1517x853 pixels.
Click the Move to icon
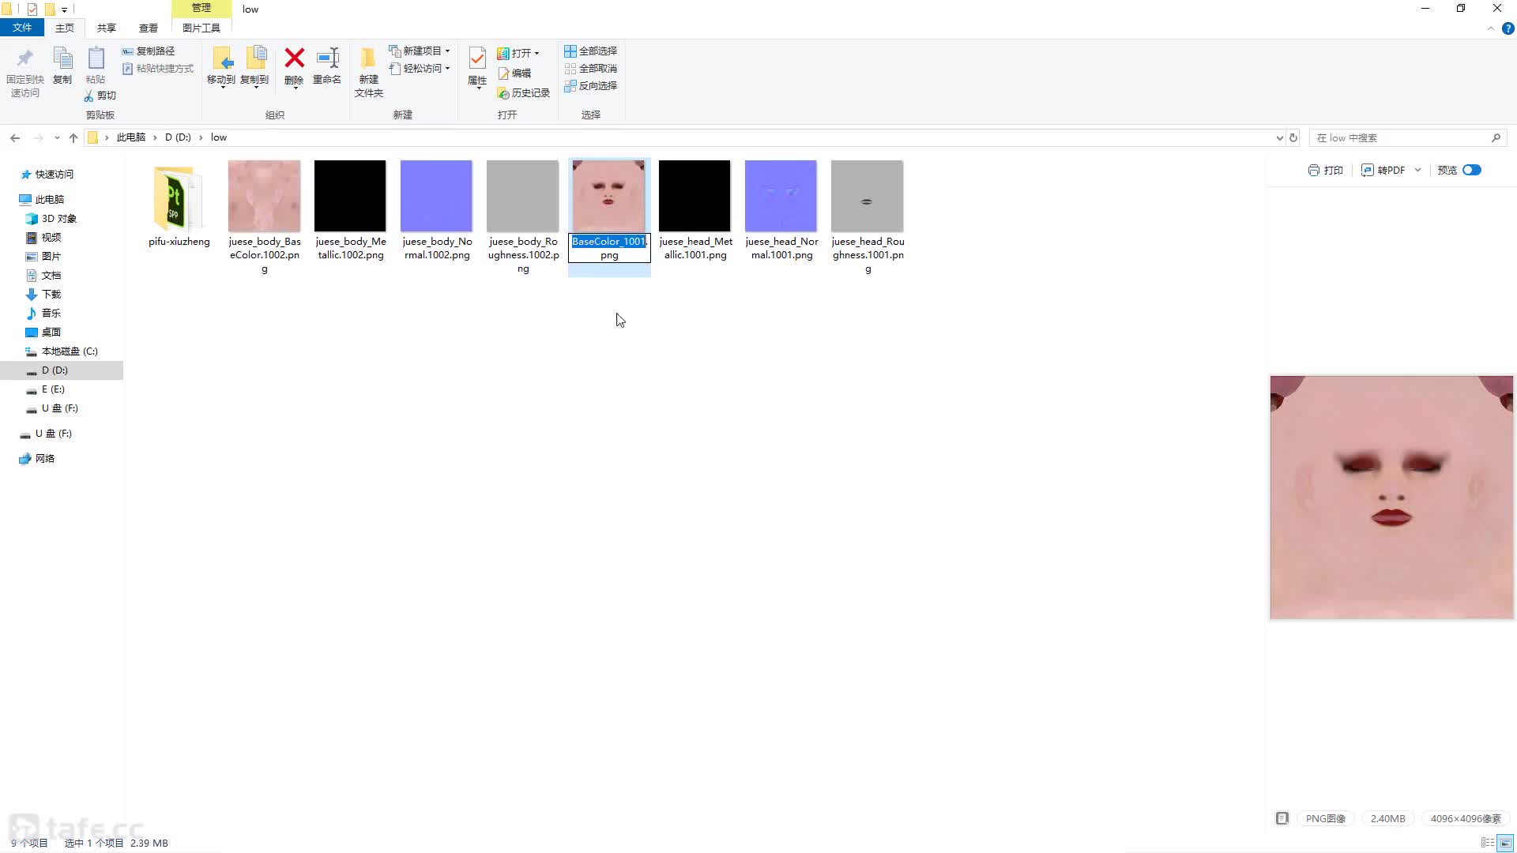click(221, 58)
